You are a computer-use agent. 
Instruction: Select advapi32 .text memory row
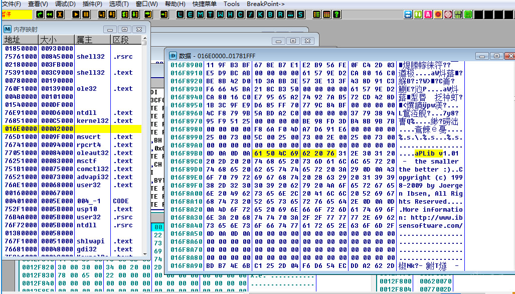[72, 177]
